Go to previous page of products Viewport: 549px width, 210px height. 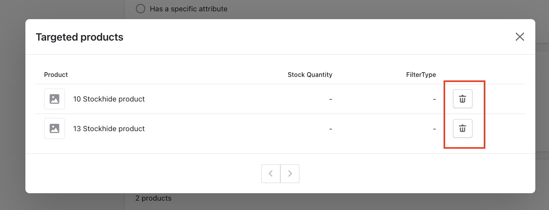271,174
